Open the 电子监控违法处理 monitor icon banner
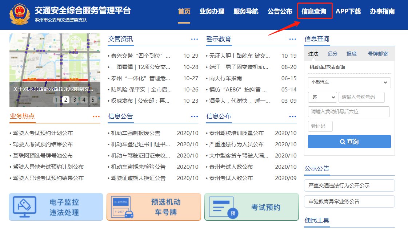 pyautogui.click(x=56, y=207)
